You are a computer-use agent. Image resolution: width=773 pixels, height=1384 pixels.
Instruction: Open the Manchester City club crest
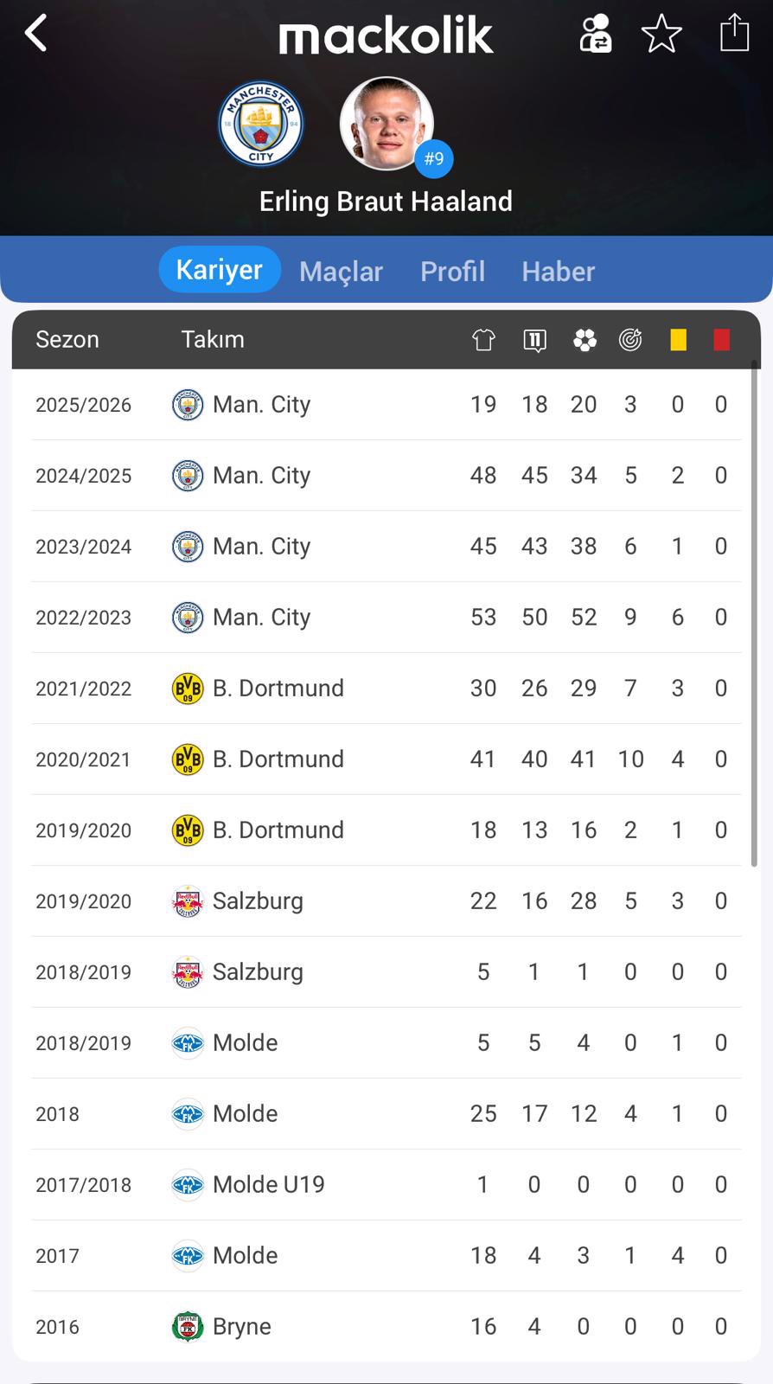click(x=260, y=125)
